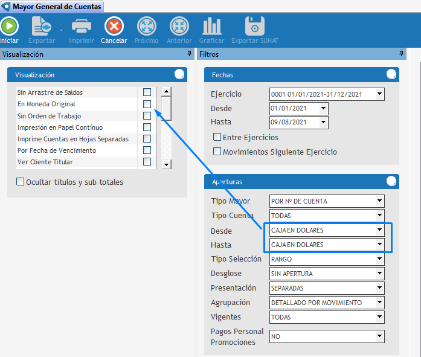The image size is (421, 357).
Task: Click the Desde date input field
Action: coord(294,109)
